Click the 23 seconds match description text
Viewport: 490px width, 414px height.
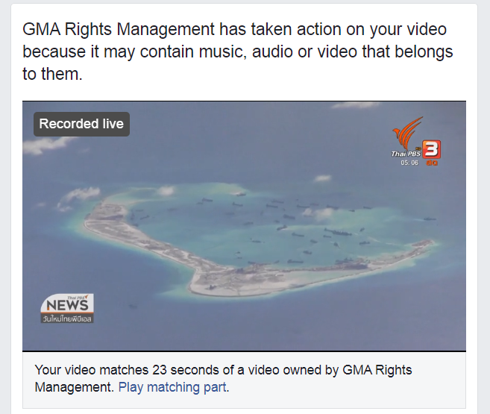[223, 378]
